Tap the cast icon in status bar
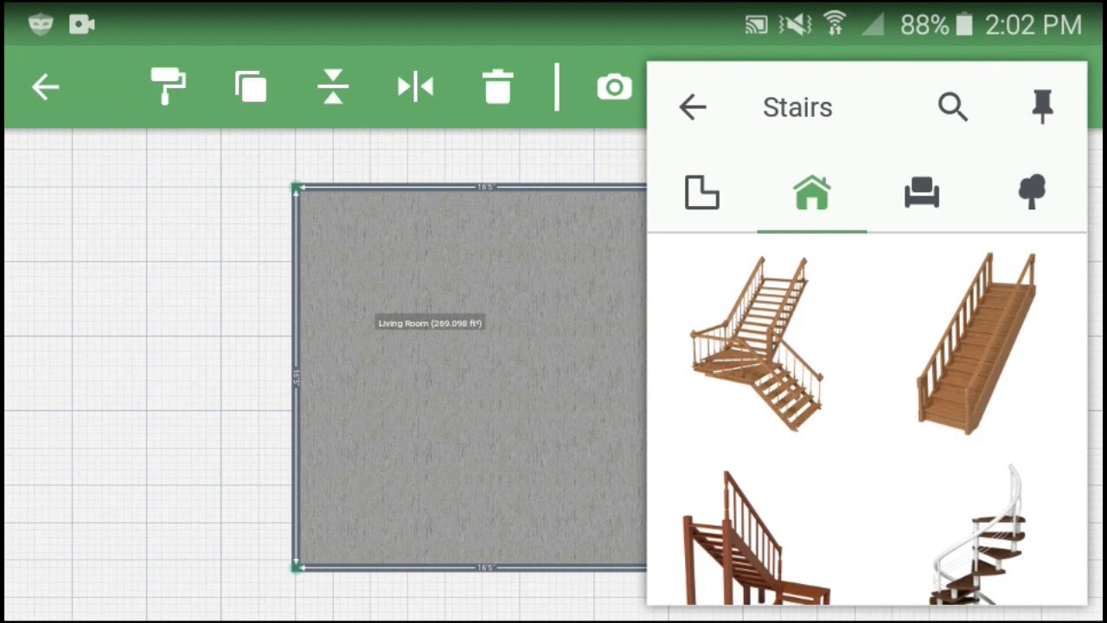This screenshot has height=623, width=1107. [x=756, y=25]
